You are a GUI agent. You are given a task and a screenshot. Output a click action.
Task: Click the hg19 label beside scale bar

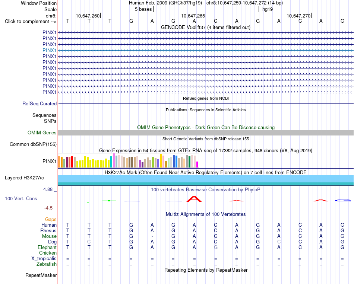click(x=268, y=9)
